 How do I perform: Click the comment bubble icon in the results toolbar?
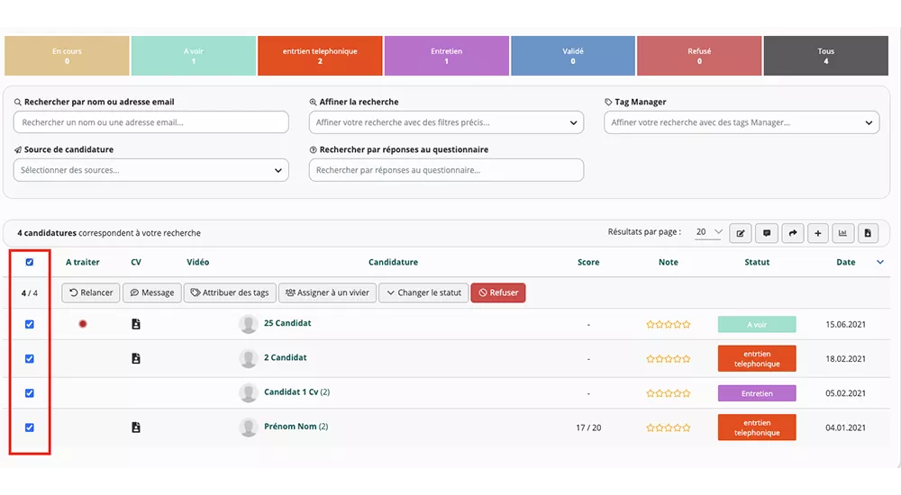(767, 233)
